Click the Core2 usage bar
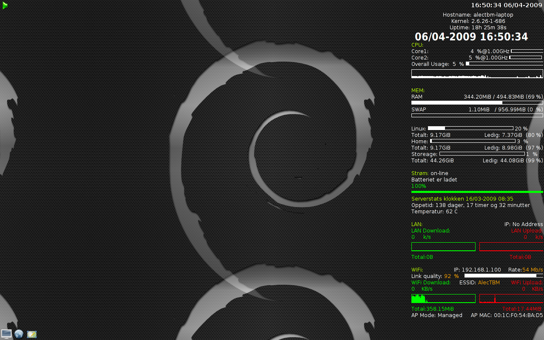 point(525,57)
